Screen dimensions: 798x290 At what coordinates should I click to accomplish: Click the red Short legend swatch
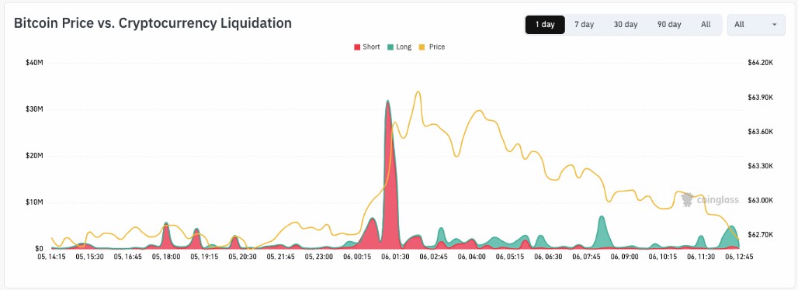357,47
